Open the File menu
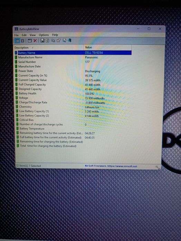 [x=17, y=35]
